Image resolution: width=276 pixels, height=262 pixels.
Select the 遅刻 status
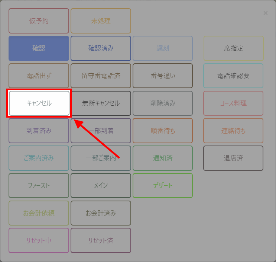163,48
